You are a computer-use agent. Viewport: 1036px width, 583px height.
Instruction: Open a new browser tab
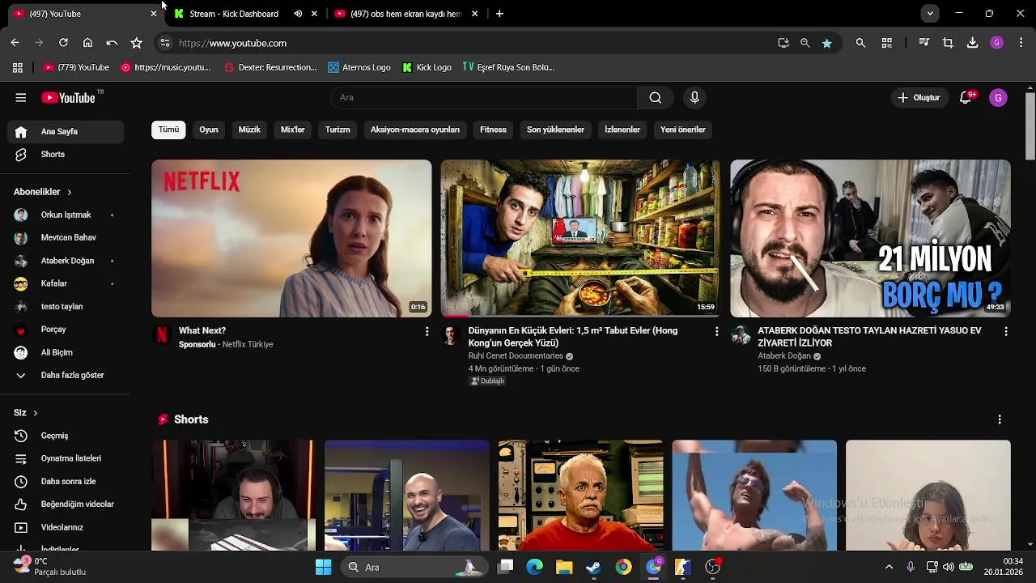(x=499, y=14)
